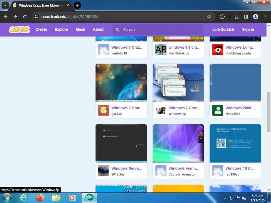Viewport: 271px width, 203px height.
Task: Launch Internet Explorer from taskbar
Action: point(24,198)
